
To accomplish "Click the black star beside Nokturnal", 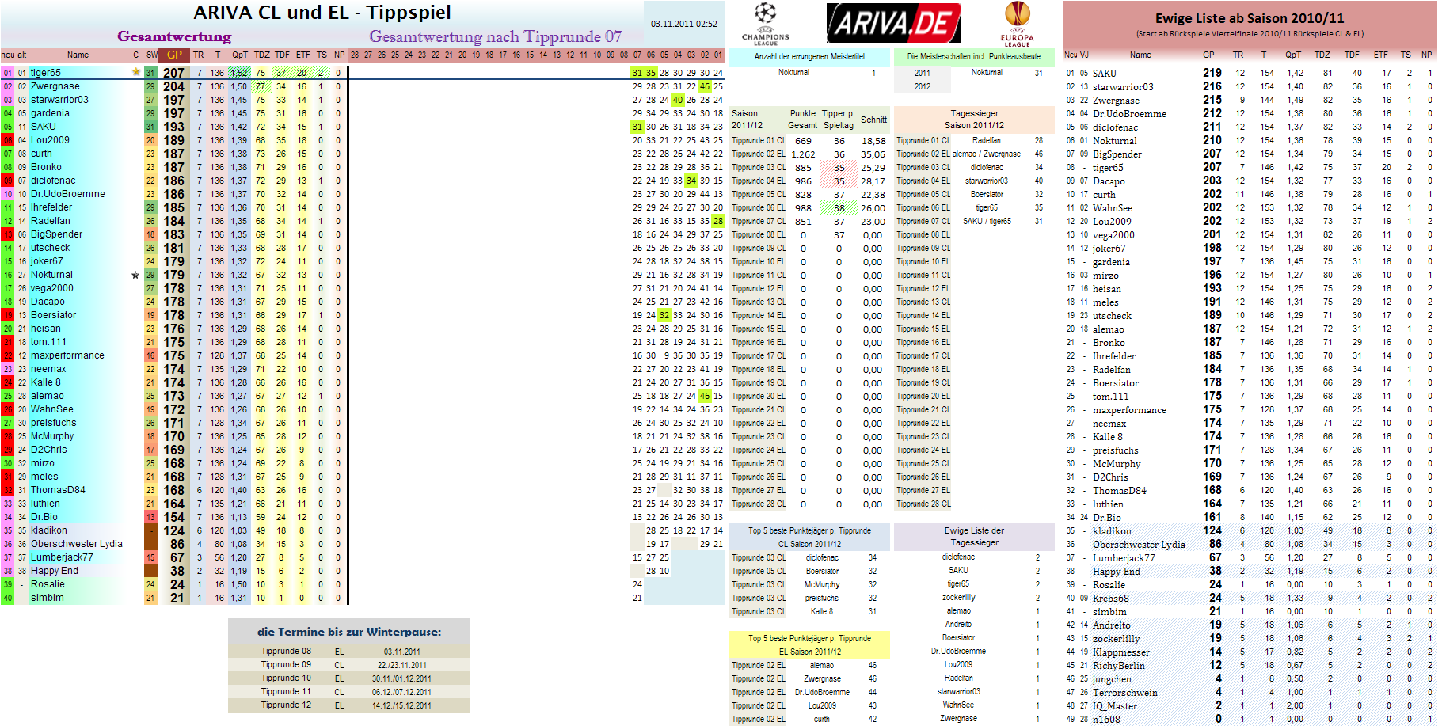I will pyautogui.click(x=135, y=275).
